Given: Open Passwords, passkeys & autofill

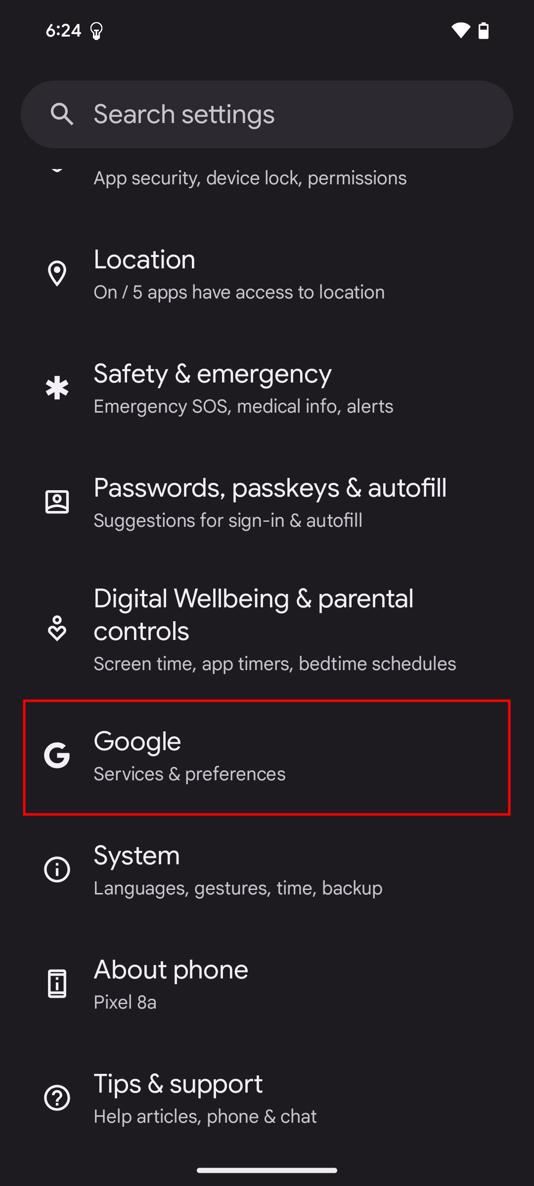Looking at the screenshot, I should click(x=267, y=503).
